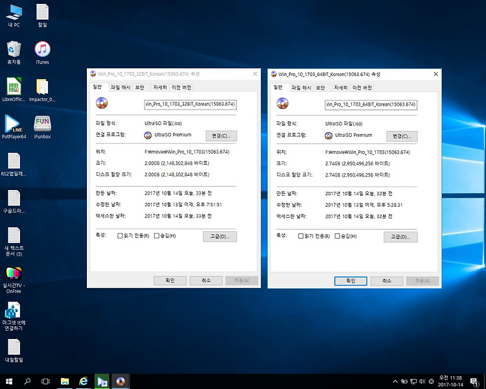Open the media player taskbar icon
This screenshot has height=389, width=486.
pyautogui.click(x=102, y=381)
